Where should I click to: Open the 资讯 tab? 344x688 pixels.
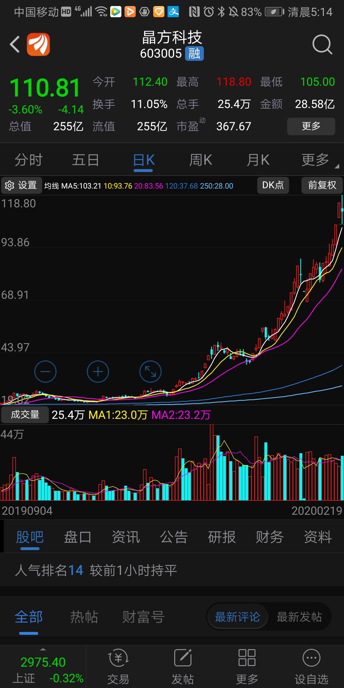126,537
